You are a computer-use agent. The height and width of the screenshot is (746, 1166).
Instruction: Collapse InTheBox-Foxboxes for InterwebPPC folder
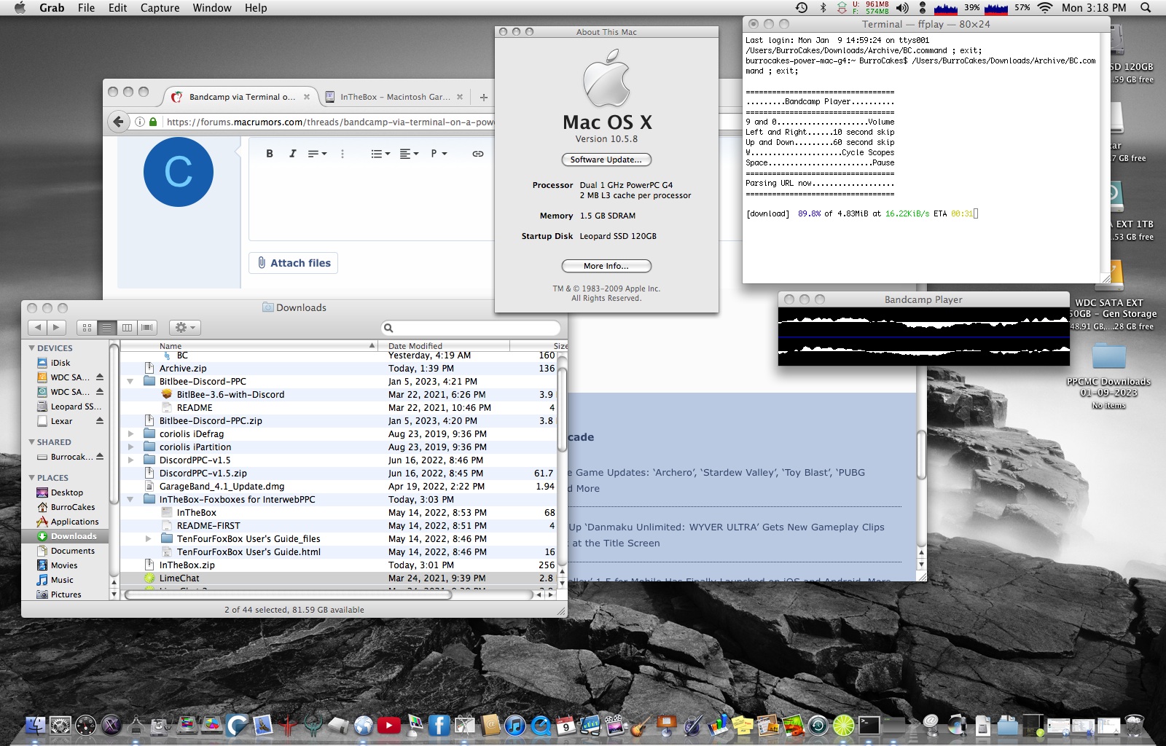(x=130, y=499)
